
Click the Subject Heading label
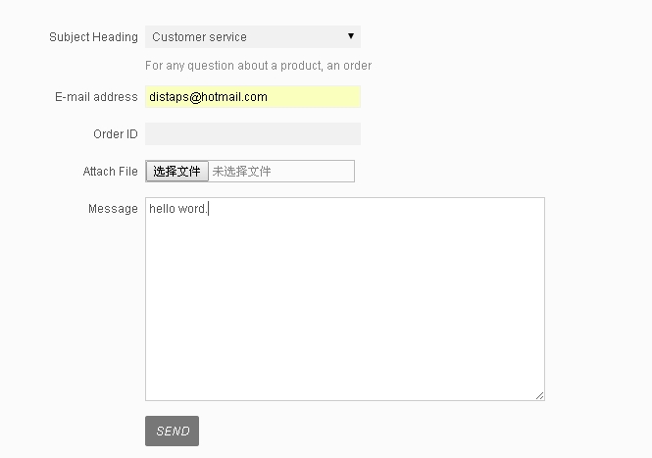click(x=93, y=37)
